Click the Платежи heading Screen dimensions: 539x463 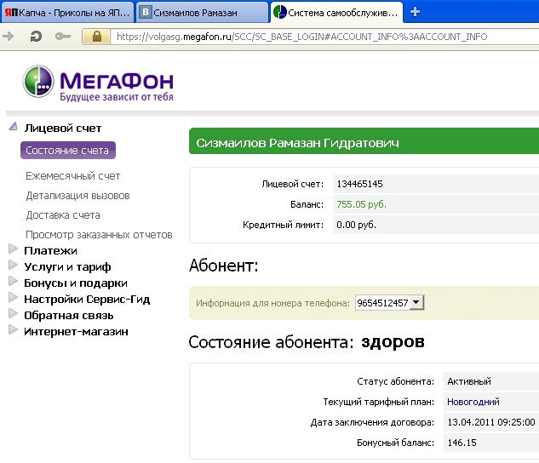click(50, 251)
